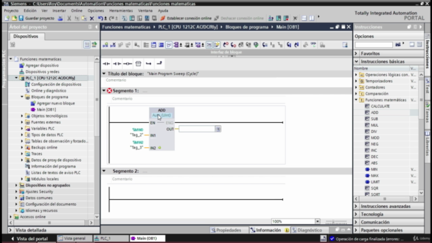Click the start CPU icon
This screenshot has width=432, height=243.
(279, 18)
